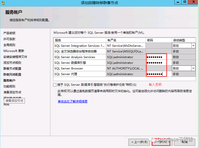The height and width of the screenshot is (148, 199).
Task: Click the 帐户名 column header
Action: [126, 40]
